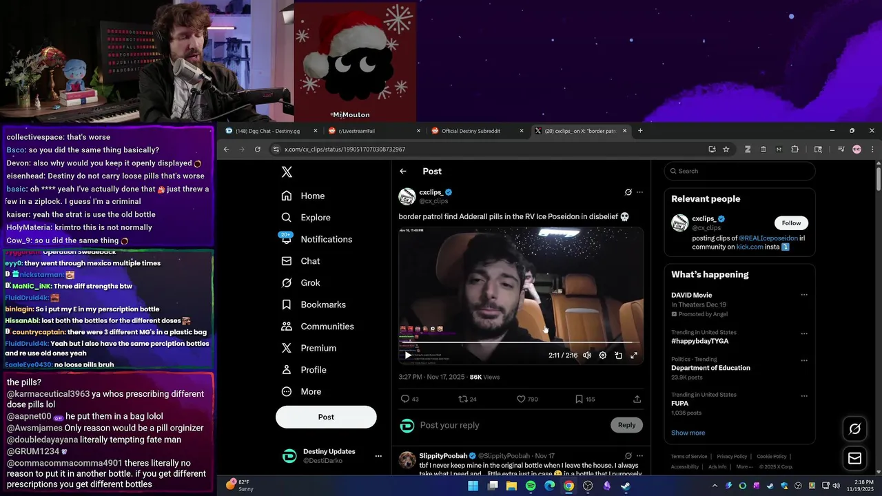This screenshot has width=882, height=496.
Task: Open Spotify from taskbar
Action: (x=531, y=486)
